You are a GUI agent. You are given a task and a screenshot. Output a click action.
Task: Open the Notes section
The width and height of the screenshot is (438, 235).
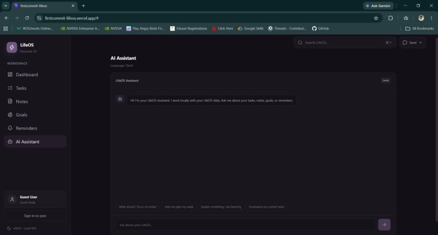[35, 102]
